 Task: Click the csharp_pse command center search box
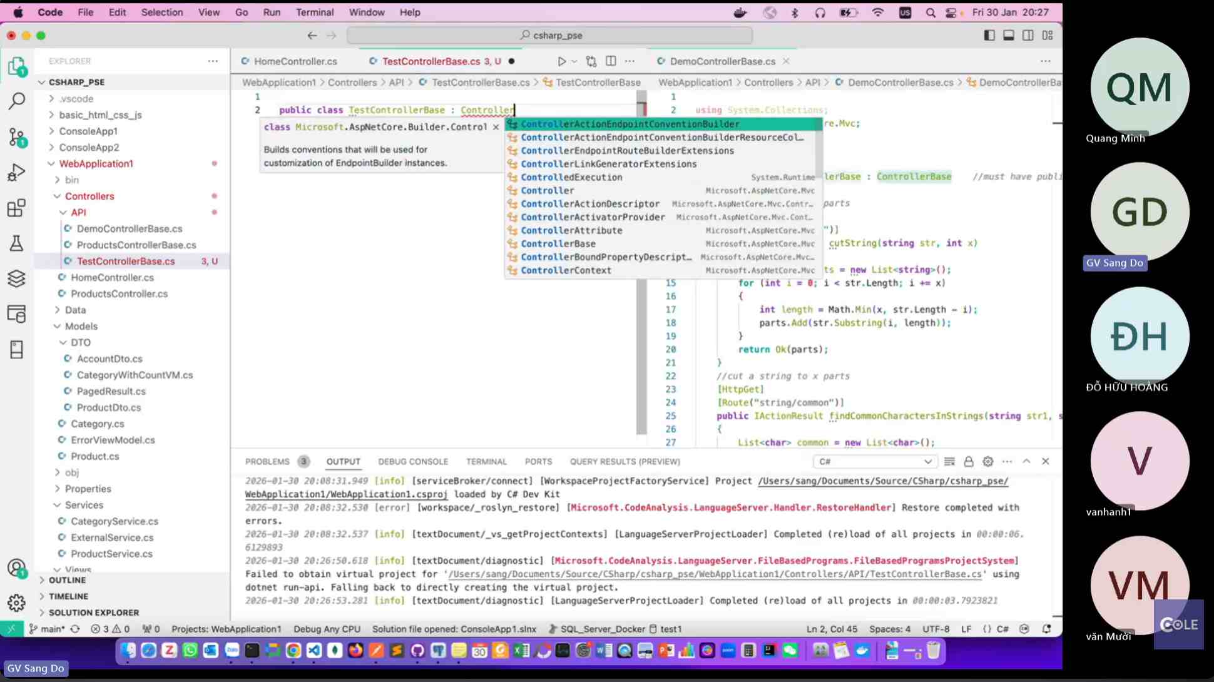pos(550,36)
